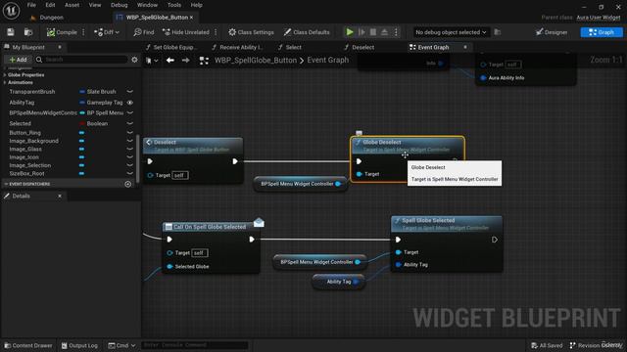
Task: Click the Ability Tag variable getter node
Action: click(338, 282)
